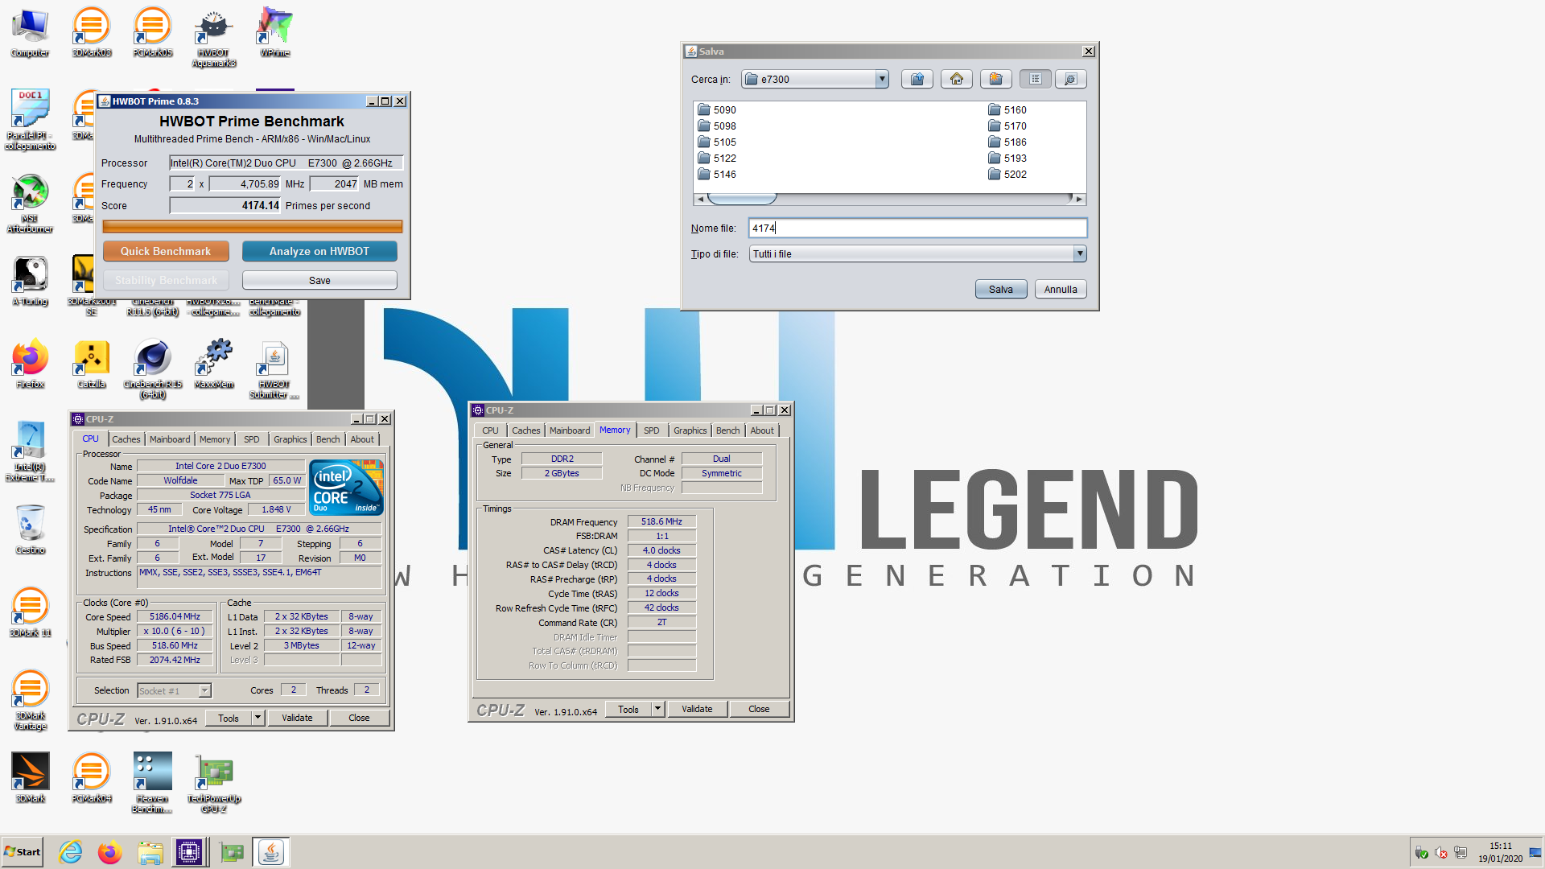The image size is (1545, 869).
Task: Open the Computer desktop icon
Action: [30, 32]
